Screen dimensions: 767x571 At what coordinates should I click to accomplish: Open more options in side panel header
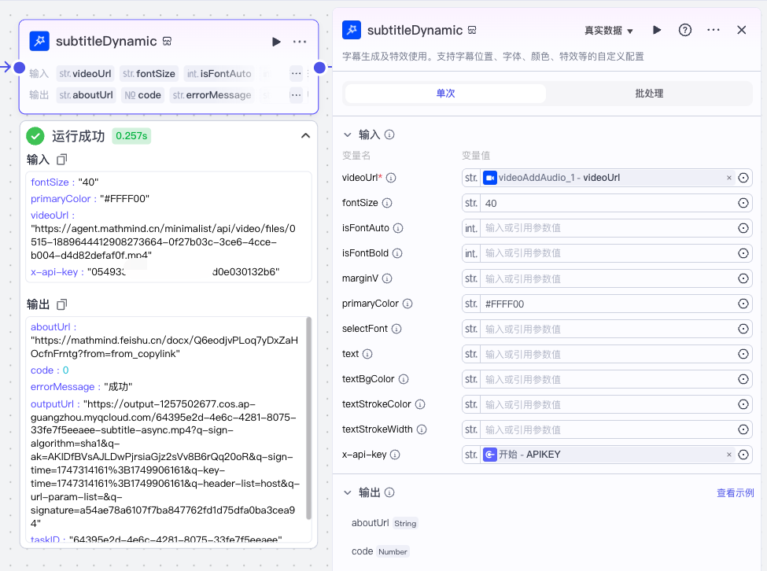pyautogui.click(x=714, y=31)
